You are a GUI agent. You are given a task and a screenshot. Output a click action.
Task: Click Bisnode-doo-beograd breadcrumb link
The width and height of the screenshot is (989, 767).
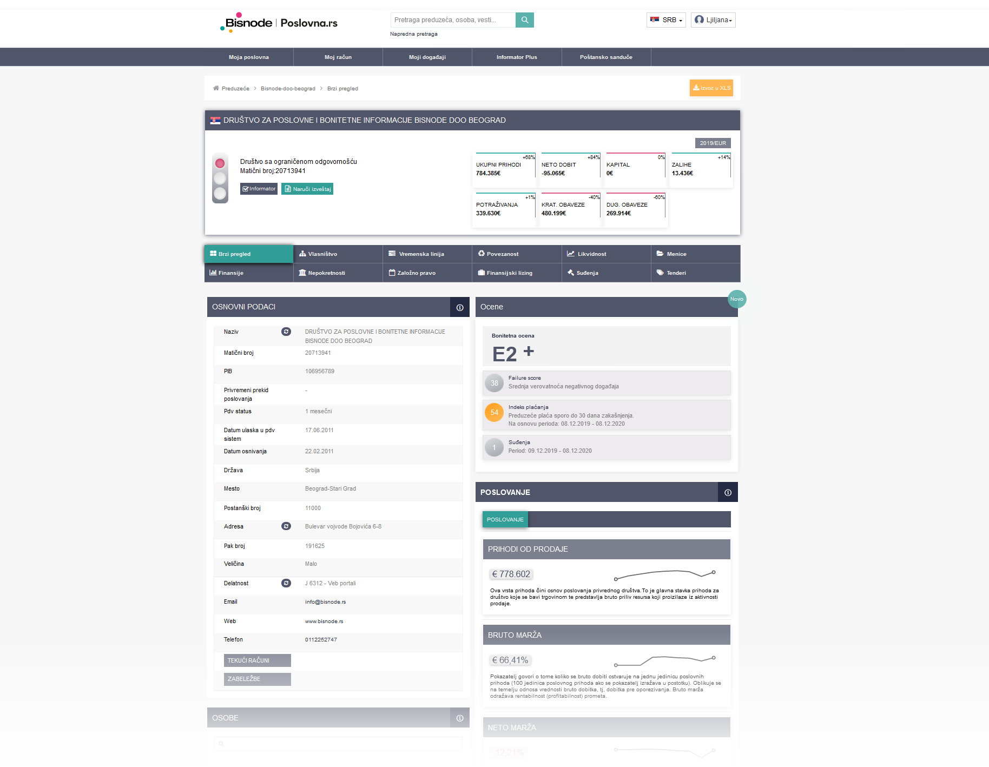tap(288, 89)
